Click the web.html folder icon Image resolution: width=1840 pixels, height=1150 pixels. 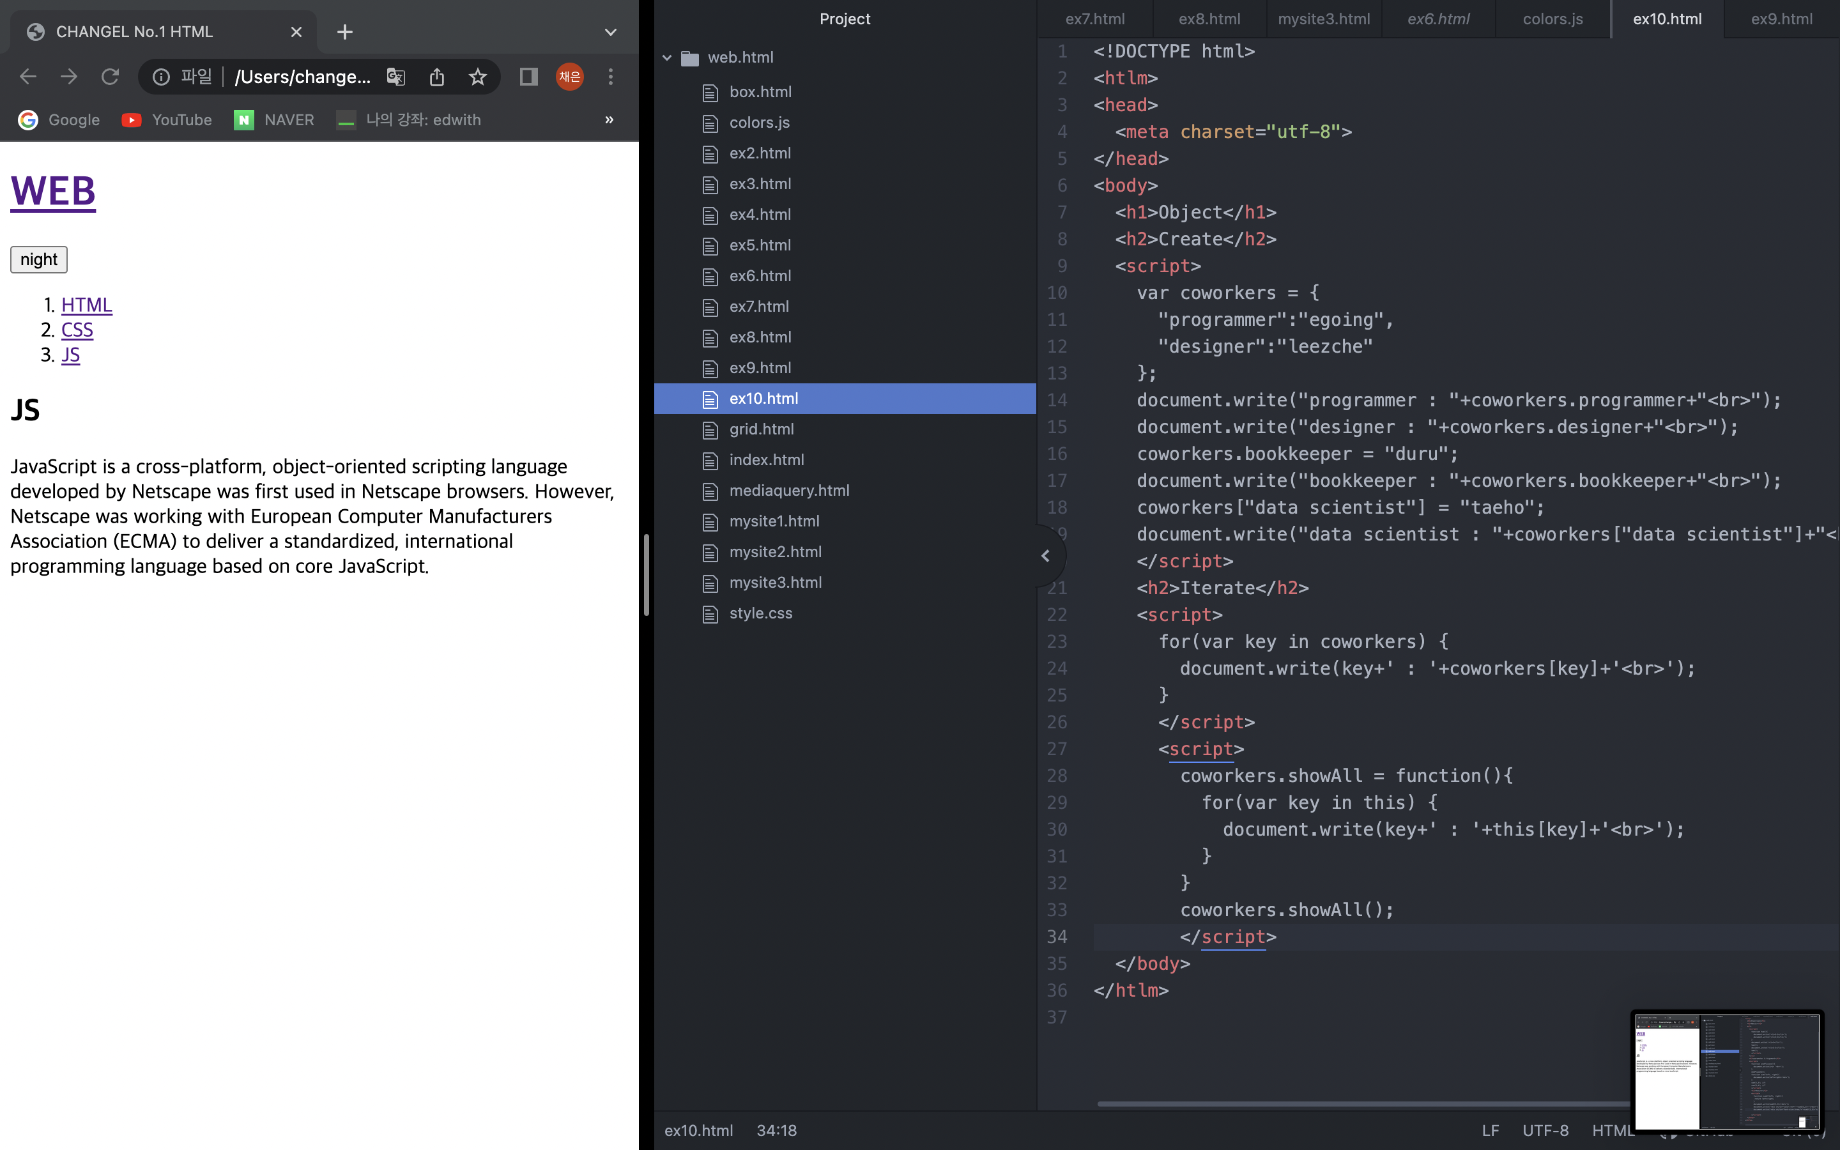(689, 57)
